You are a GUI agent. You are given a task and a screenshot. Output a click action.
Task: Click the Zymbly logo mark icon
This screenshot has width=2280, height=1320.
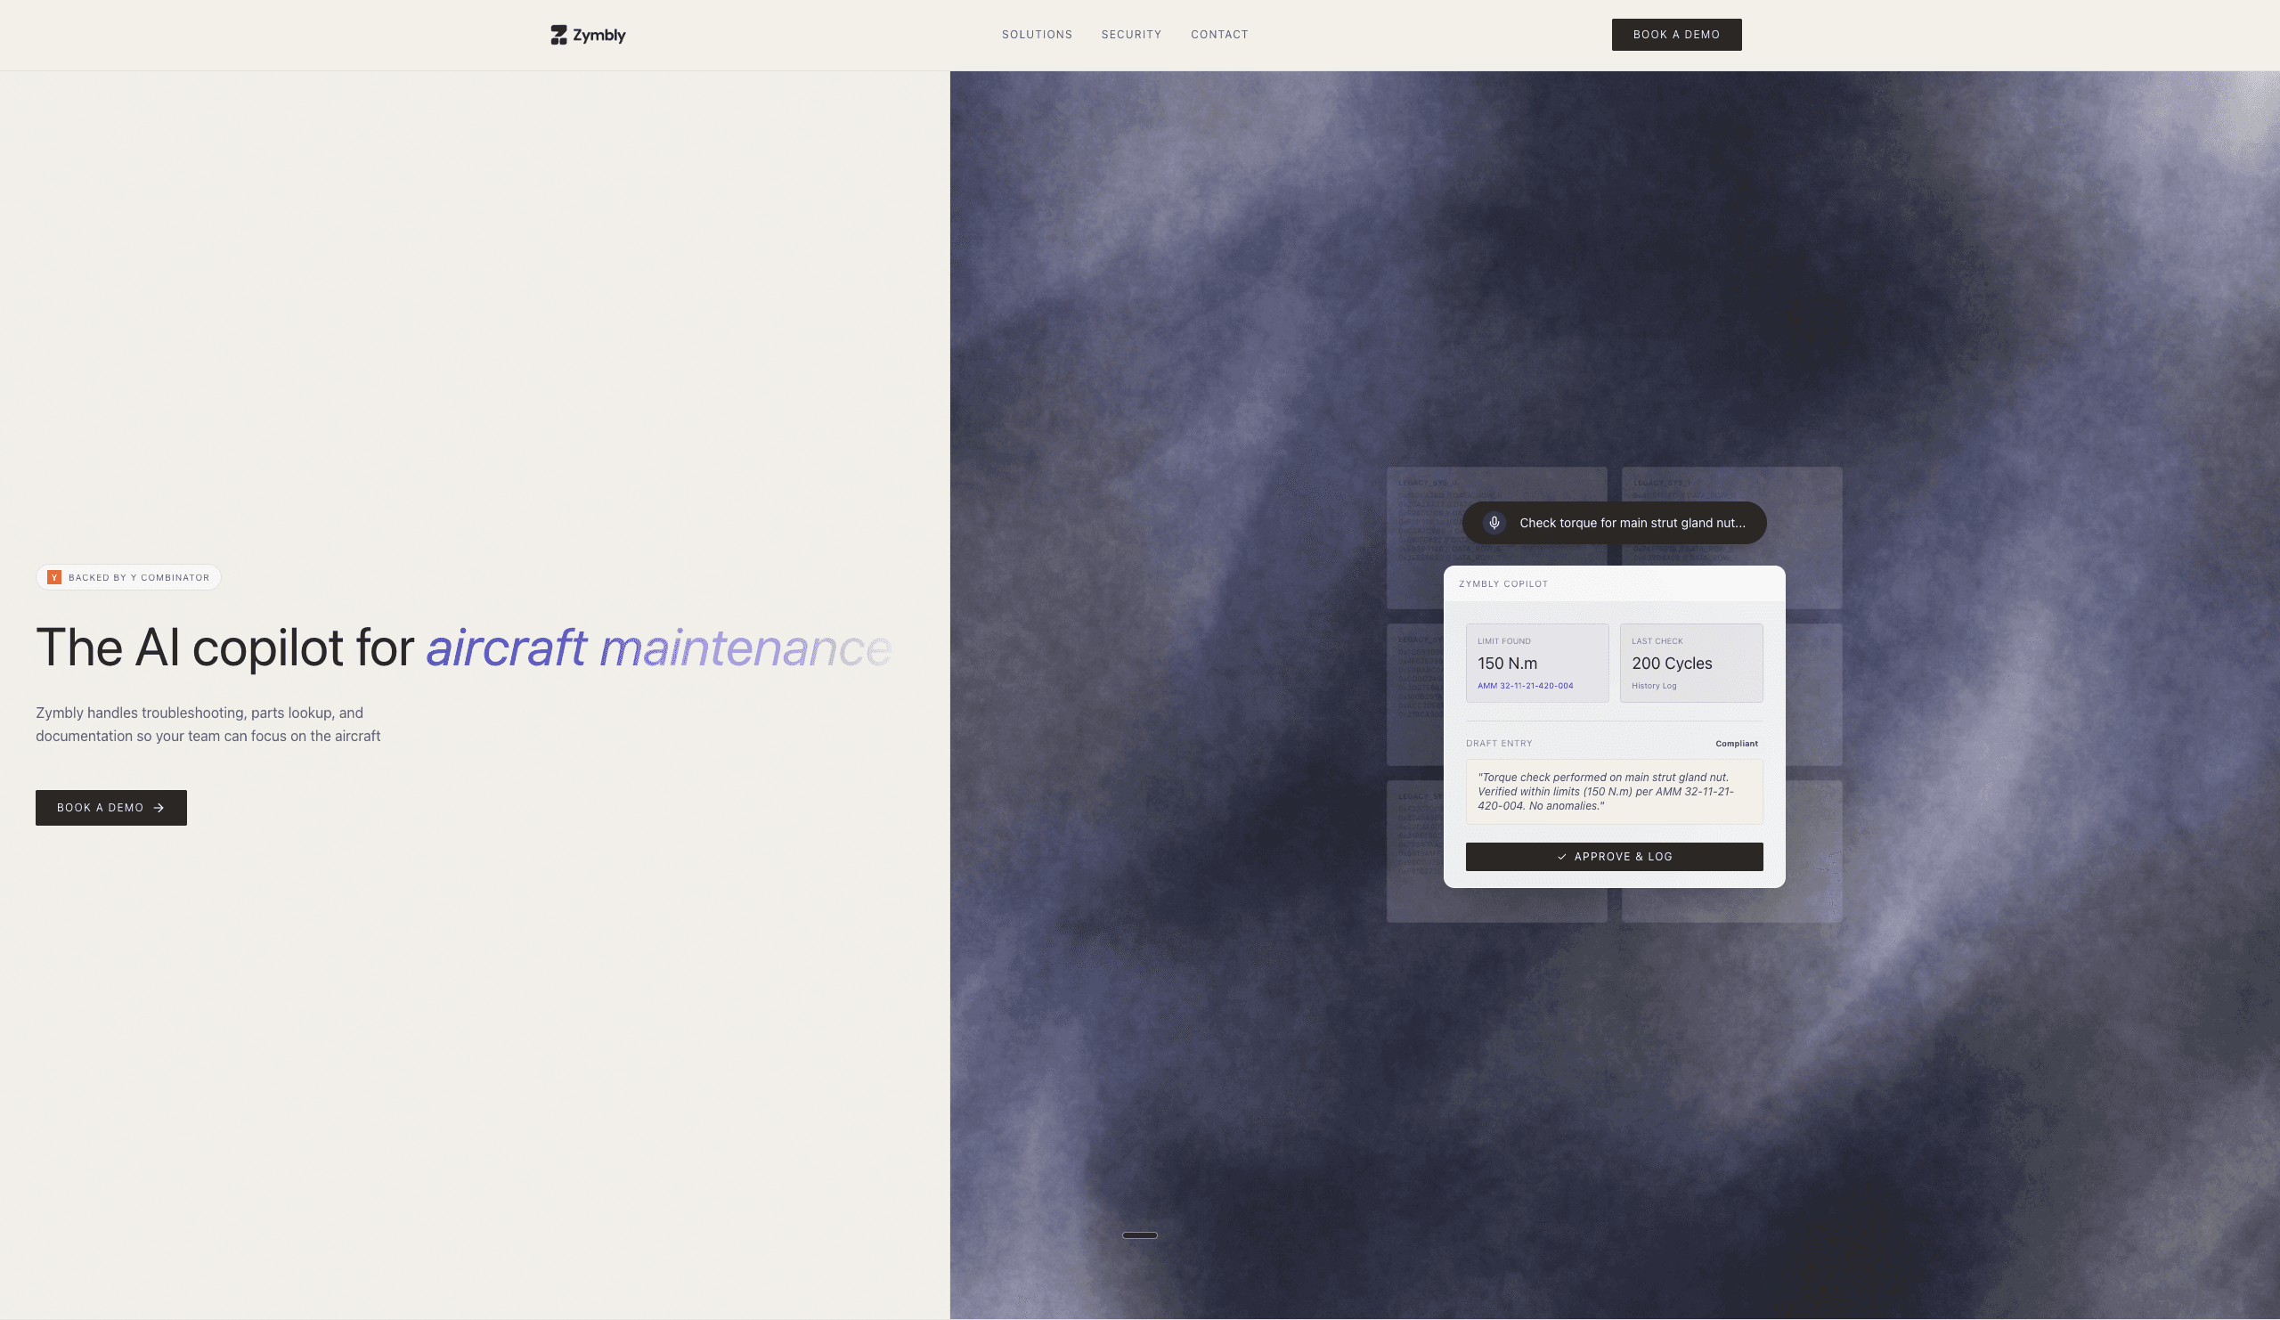coord(558,36)
